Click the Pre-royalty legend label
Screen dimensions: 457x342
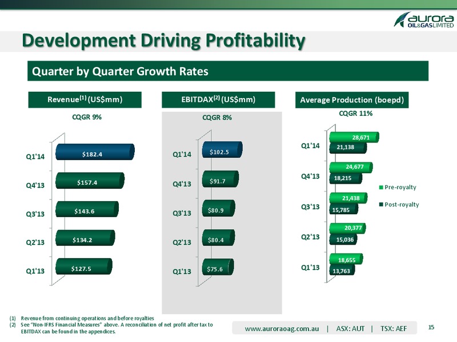400,188
